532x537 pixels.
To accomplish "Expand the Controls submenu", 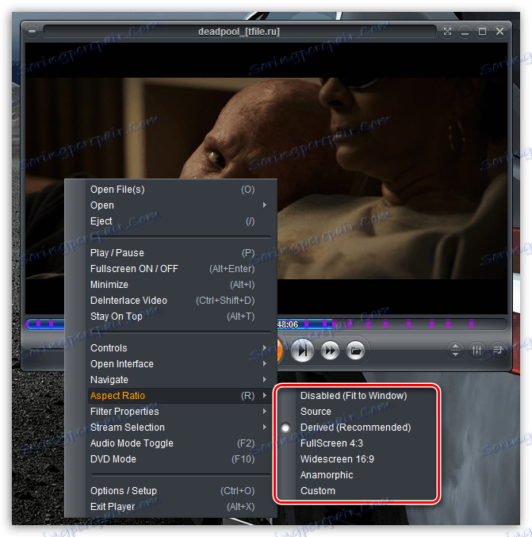I will pyautogui.click(x=178, y=348).
